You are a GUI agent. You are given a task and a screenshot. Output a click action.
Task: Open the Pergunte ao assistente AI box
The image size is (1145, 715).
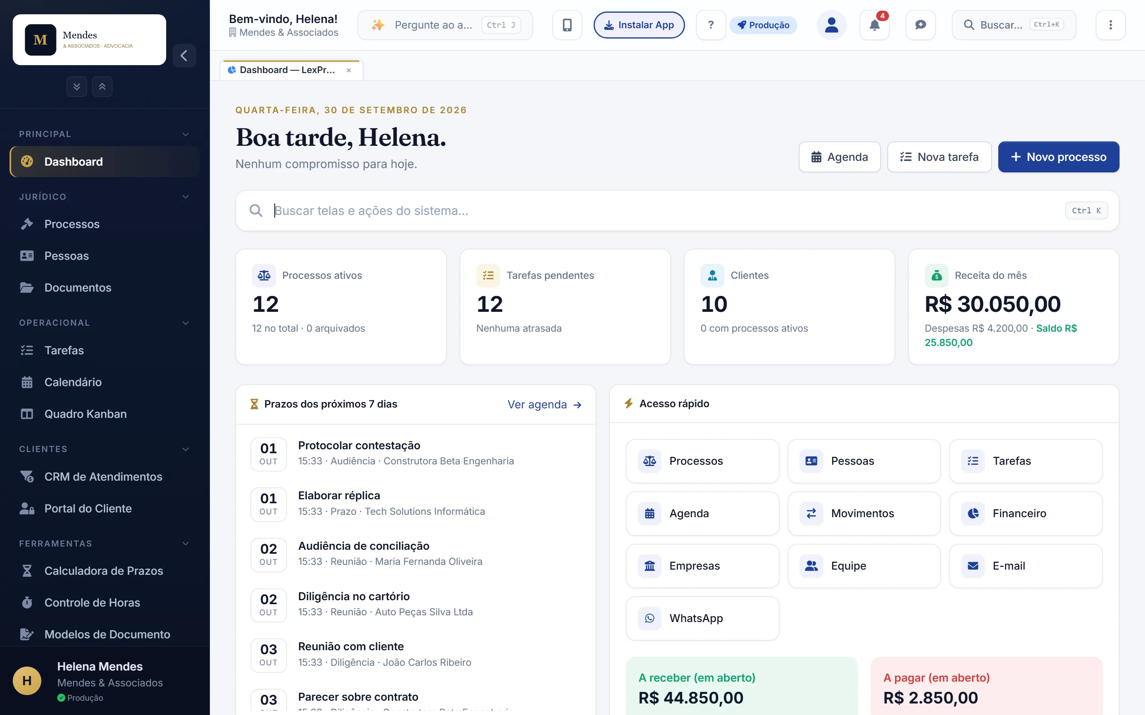tap(445, 25)
